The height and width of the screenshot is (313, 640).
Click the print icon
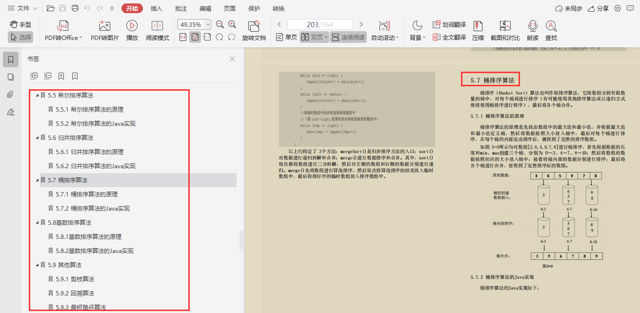[x=75, y=8]
